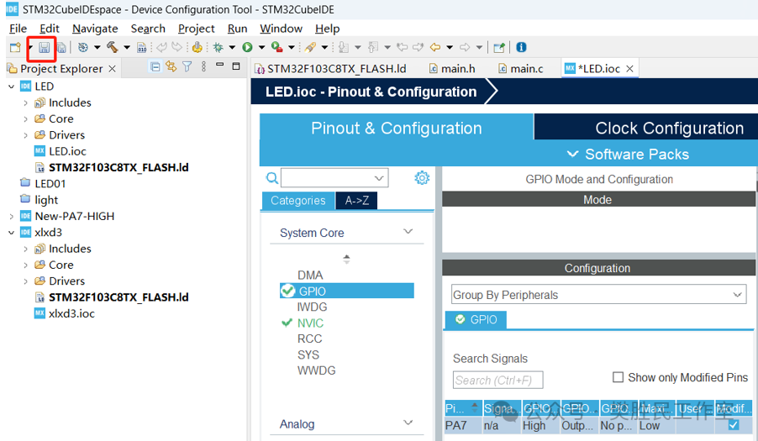
Task: Click the Search Signals input field
Action: (498, 381)
